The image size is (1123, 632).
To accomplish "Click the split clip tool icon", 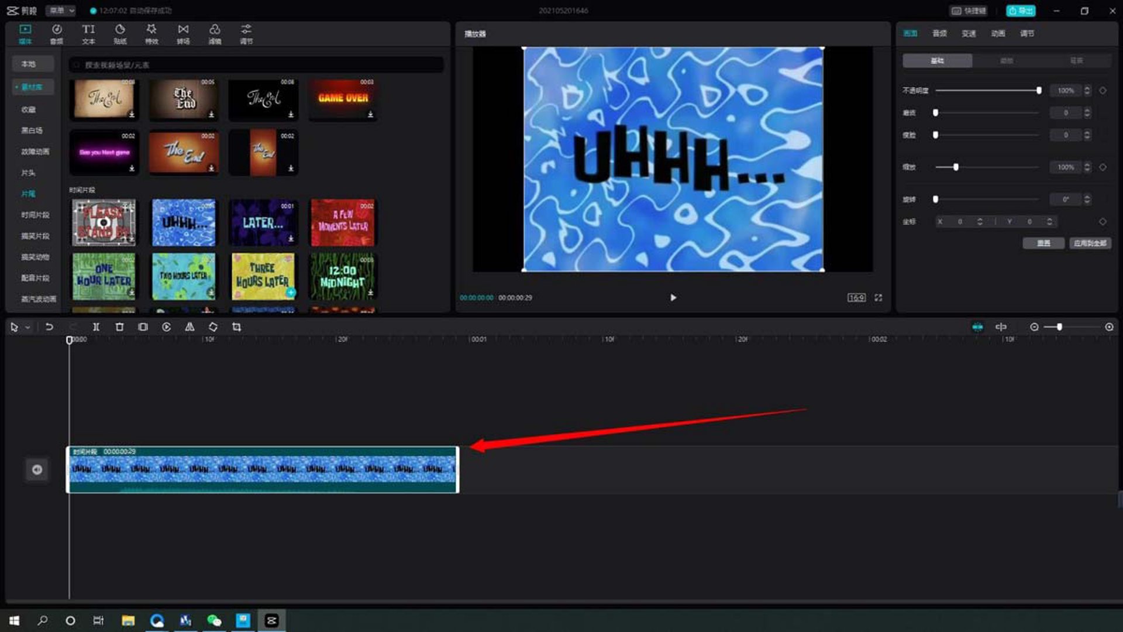I will (96, 327).
